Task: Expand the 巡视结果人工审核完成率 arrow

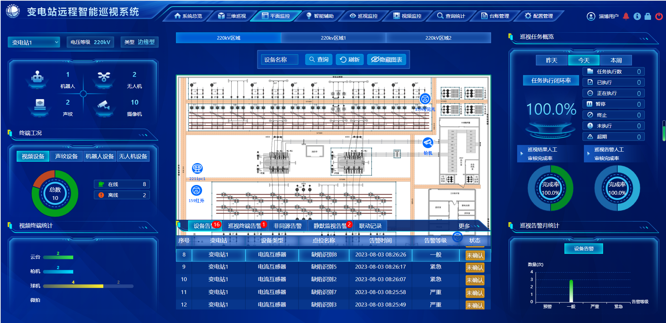Action: point(522,153)
